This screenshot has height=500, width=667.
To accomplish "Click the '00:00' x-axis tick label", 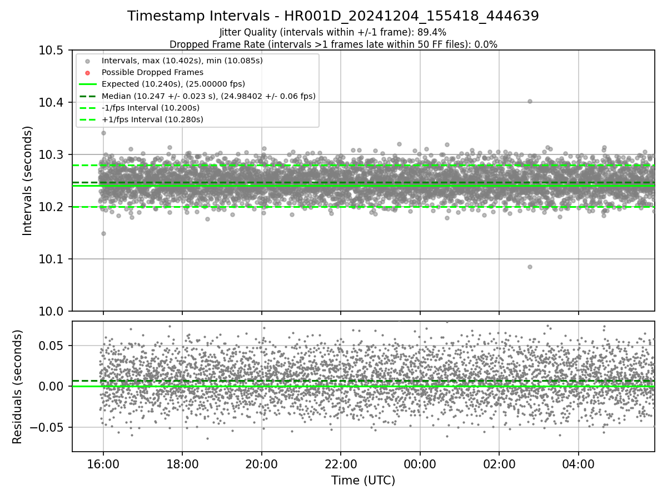I will [x=420, y=464].
